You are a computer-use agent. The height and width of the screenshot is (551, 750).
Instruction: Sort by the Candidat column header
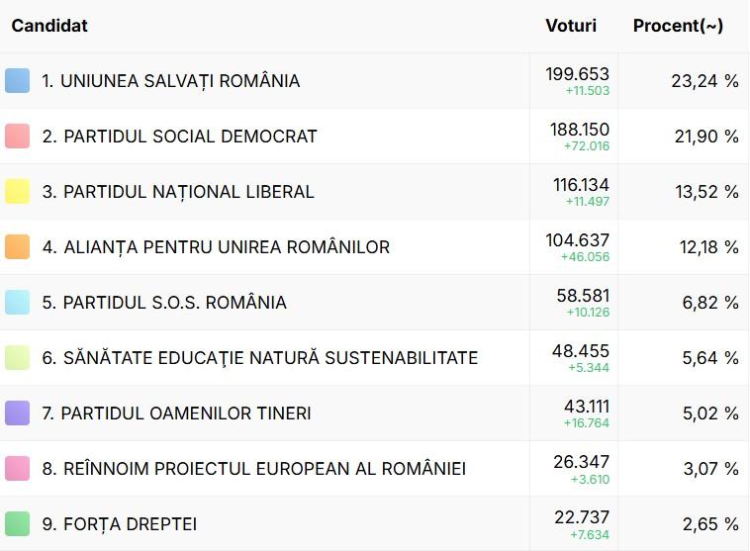[x=49, y=26]
